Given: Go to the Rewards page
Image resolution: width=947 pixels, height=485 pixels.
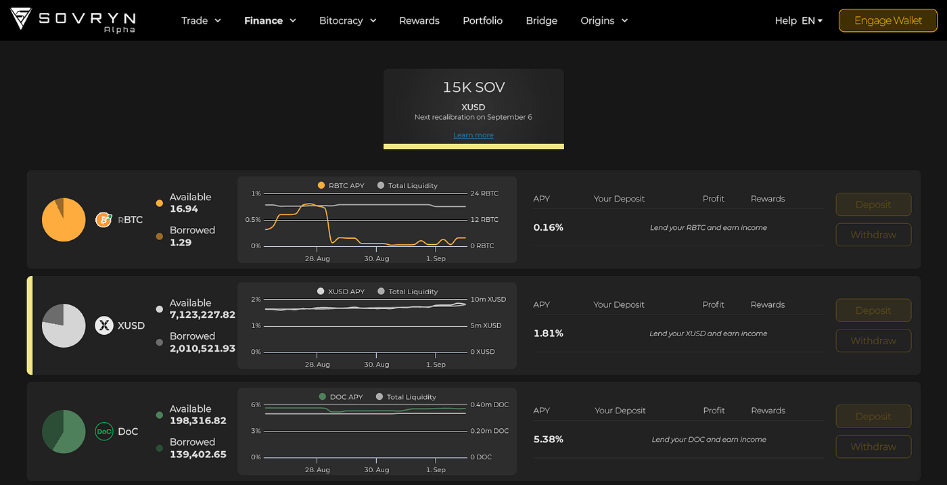Looking at the screenshot, I should [x=419, y=20].
